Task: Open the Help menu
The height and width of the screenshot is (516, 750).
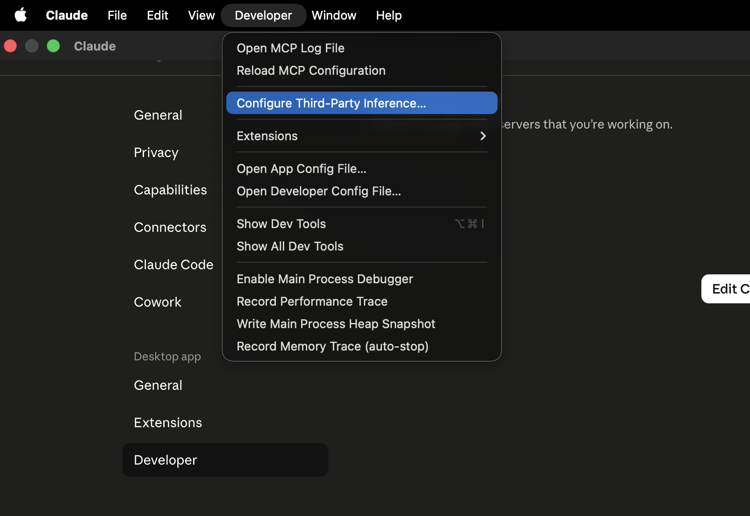Action: [389, 15]
